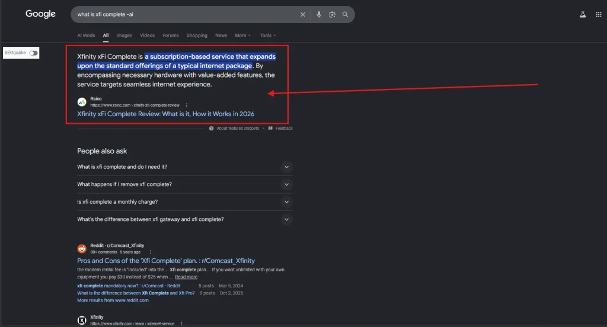Click the Reddit result favicon
The width and height of the screenshot is (607, 327).
82,248
